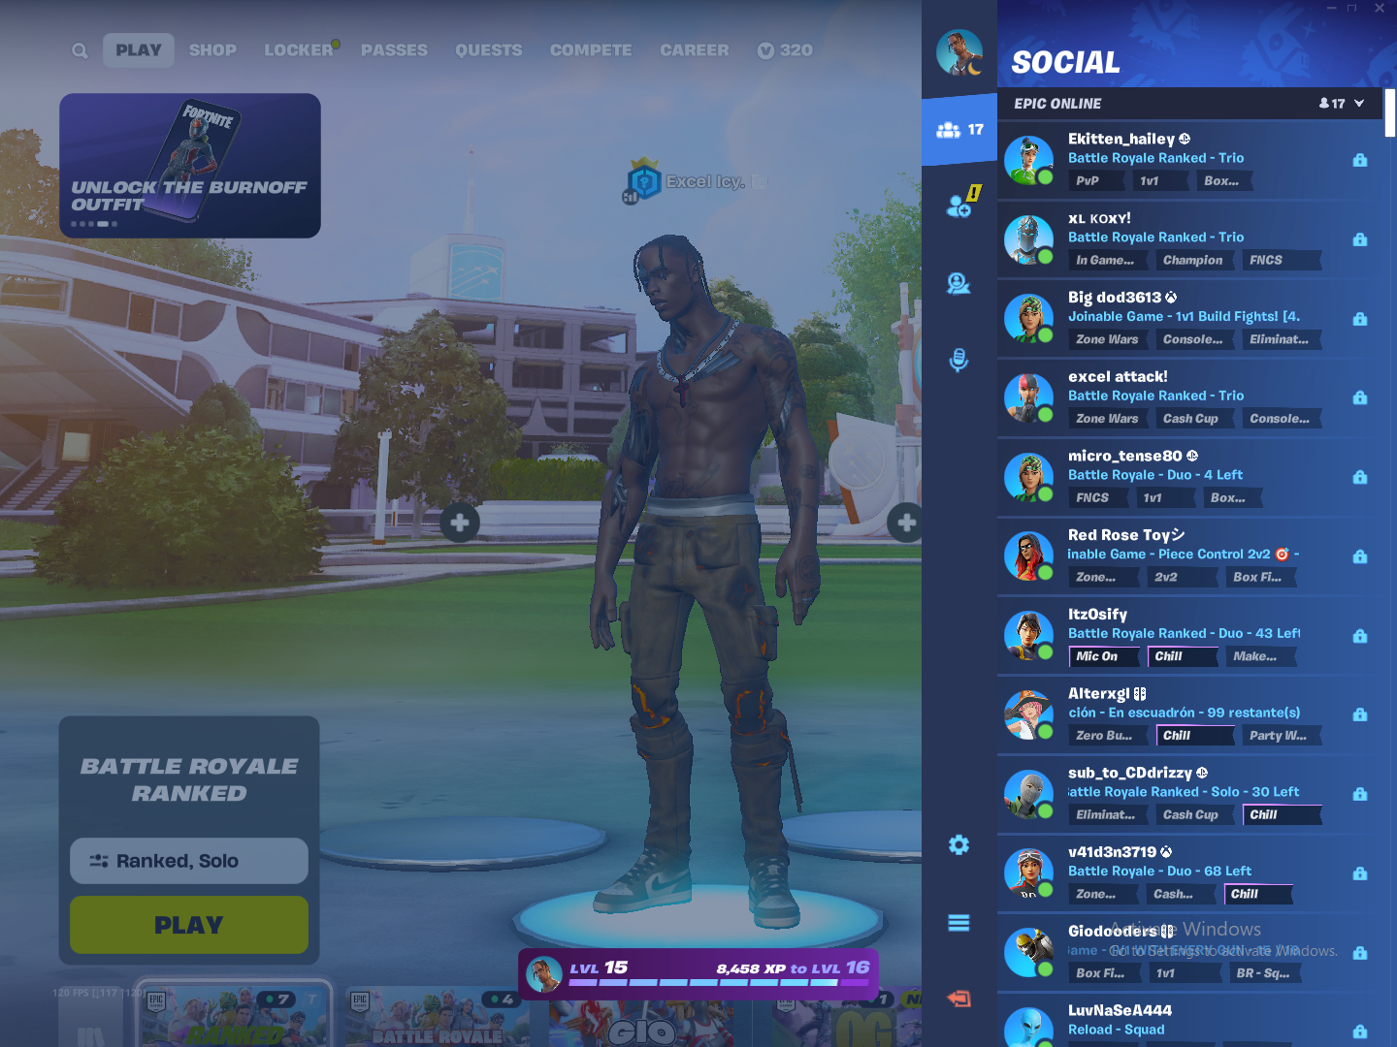Screen dimensions: 1397x1047
Task: Click join icon for ItzOsify
Action: coord(1360,636)
